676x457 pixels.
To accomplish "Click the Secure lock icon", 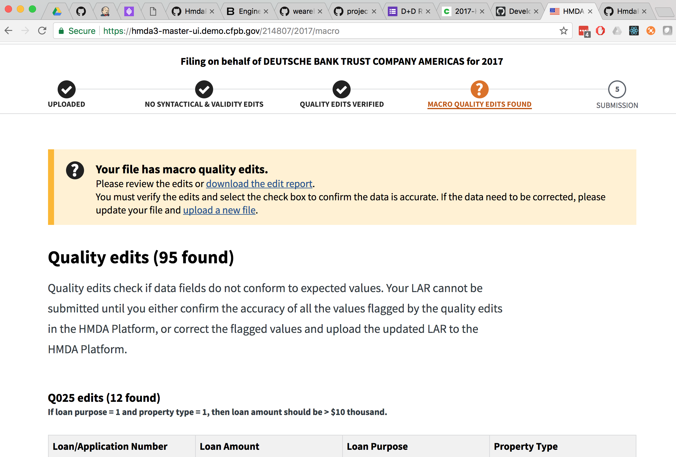I will pyautogui.click(x=61, y=31).
